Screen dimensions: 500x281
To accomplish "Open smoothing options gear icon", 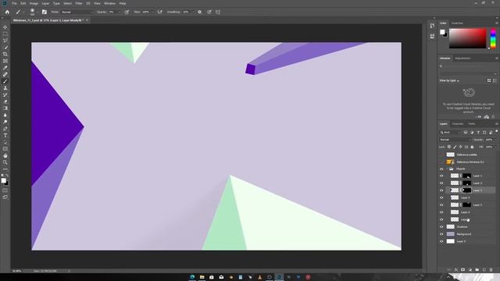I will (x=200, y=12).
